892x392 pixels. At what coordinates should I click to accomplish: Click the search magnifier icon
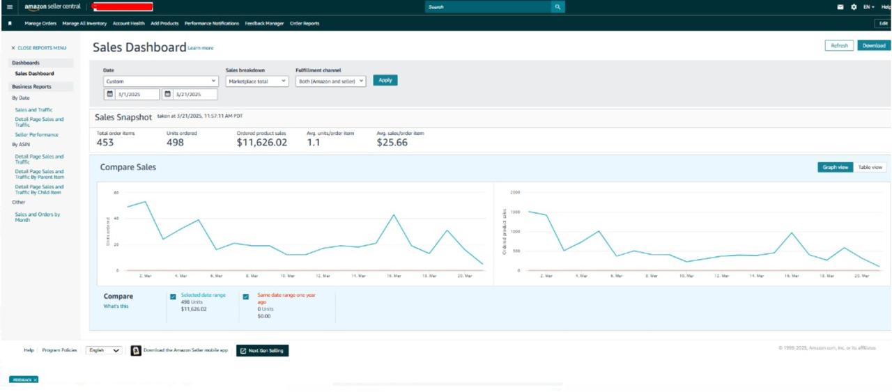[557, 7]
